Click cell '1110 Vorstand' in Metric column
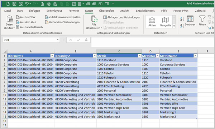This screenshot has width=215, height=129. (x=119, y=60)
